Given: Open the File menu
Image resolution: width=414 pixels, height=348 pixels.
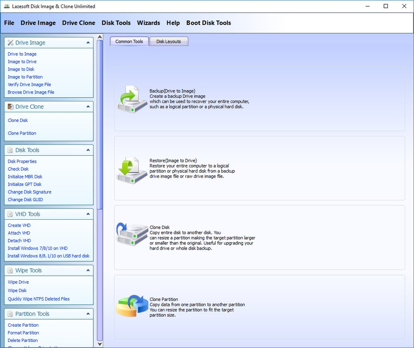Looking at the screenshot, I should coord(9,23).
